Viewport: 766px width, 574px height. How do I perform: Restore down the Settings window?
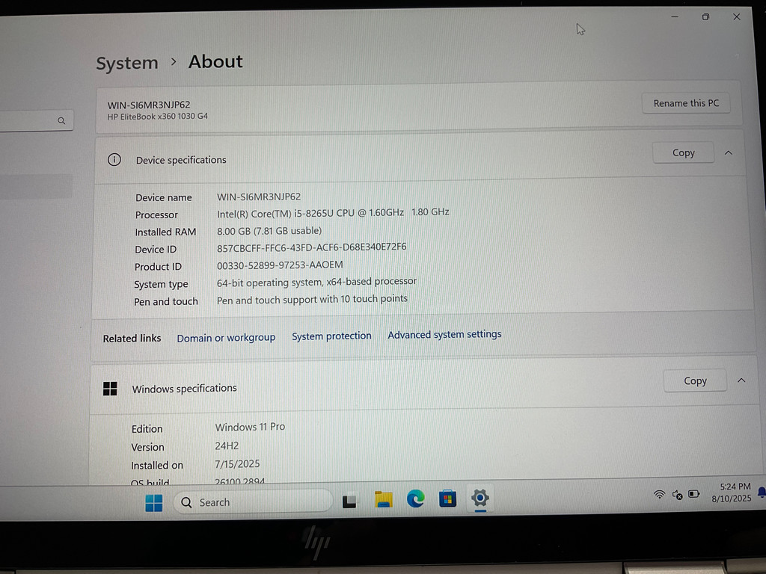coord(706,16)
